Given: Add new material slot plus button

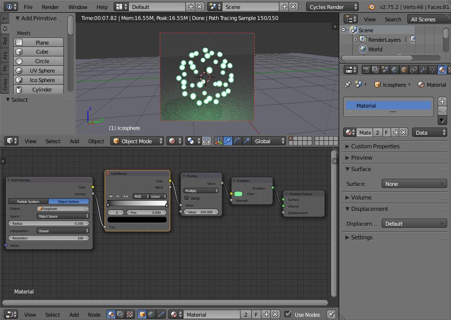Looking at the screenshot, I should coord(442,101).
